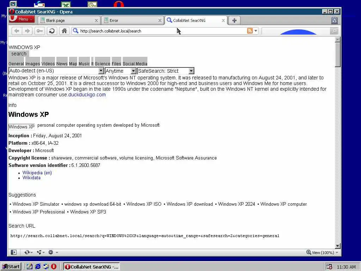
Task: Add a new tab with the plus button
Action: tap(234, 20)
